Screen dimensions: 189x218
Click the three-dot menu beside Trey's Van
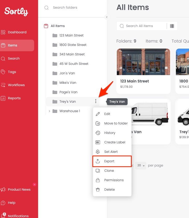pyautogui.click(x=96, y=101)
